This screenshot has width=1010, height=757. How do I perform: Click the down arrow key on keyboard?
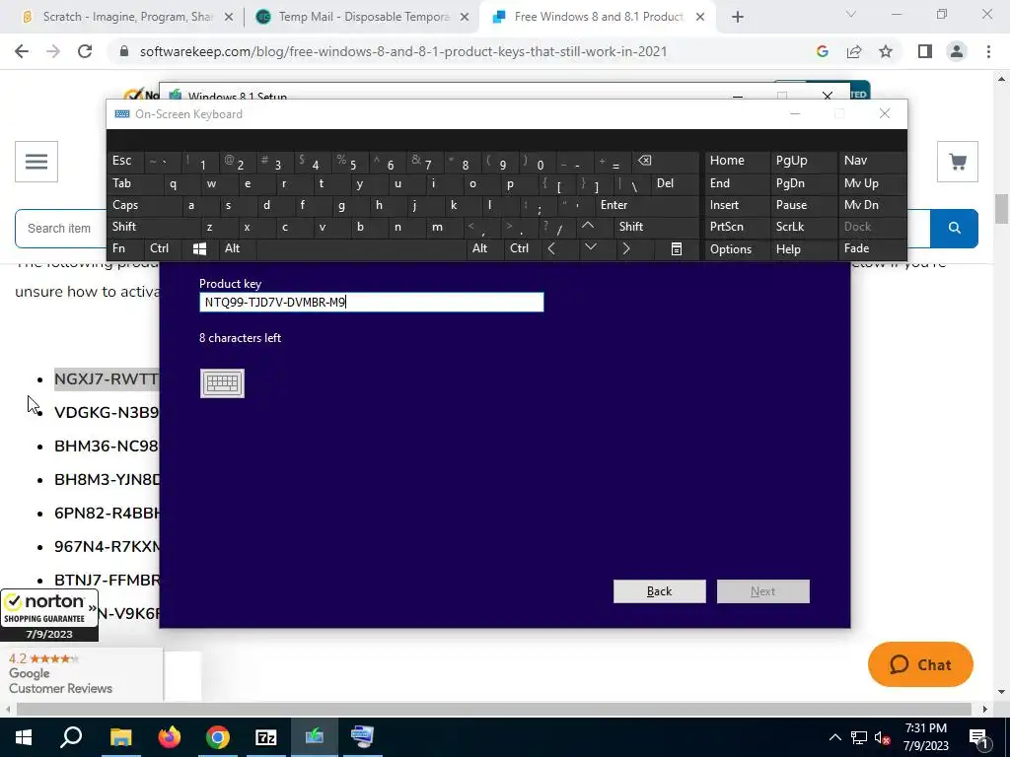pos(590,248)
